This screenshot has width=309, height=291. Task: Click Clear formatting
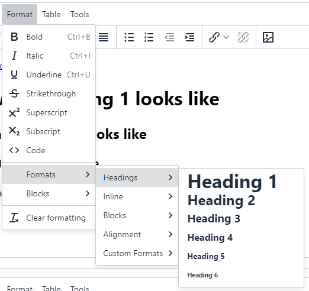49,218
